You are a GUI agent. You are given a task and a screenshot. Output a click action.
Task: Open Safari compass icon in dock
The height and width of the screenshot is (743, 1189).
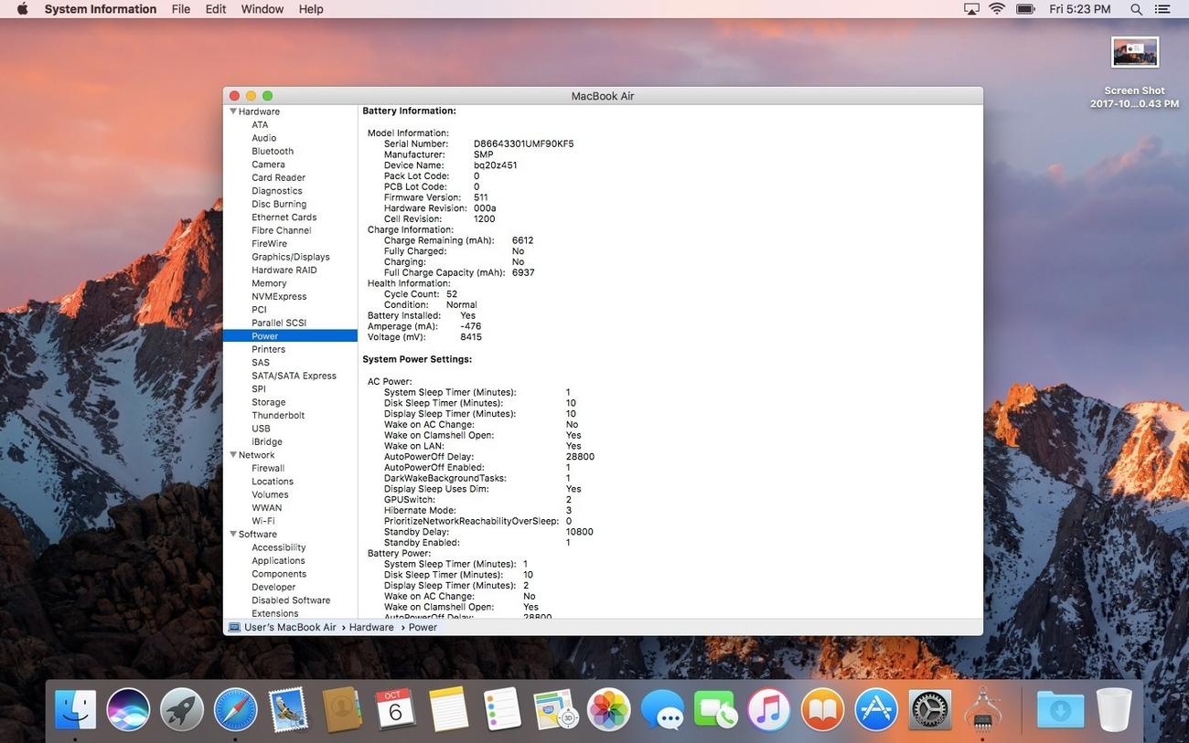click(x=235, y=709)
